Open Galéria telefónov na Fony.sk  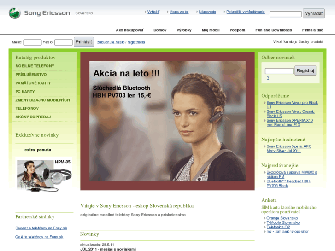(39, 237)
